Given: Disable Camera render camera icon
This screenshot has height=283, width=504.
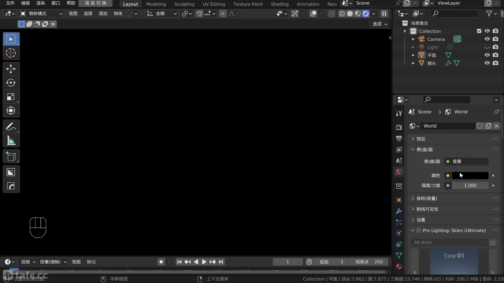Looking at the screenshot, I should click(495, 39).
